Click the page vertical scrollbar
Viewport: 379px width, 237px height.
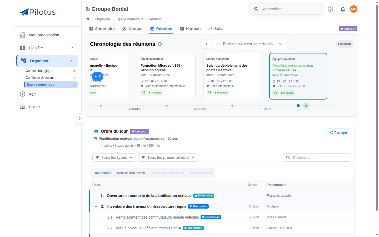377,108
